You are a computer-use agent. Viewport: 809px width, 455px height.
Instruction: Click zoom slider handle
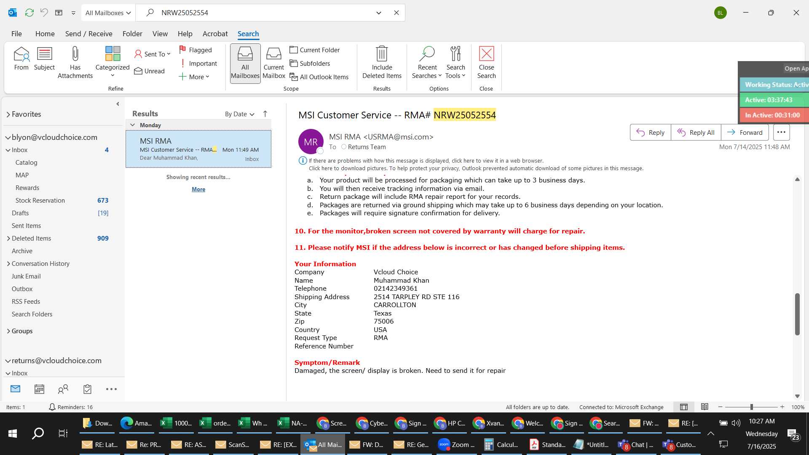tap(751, 407)
